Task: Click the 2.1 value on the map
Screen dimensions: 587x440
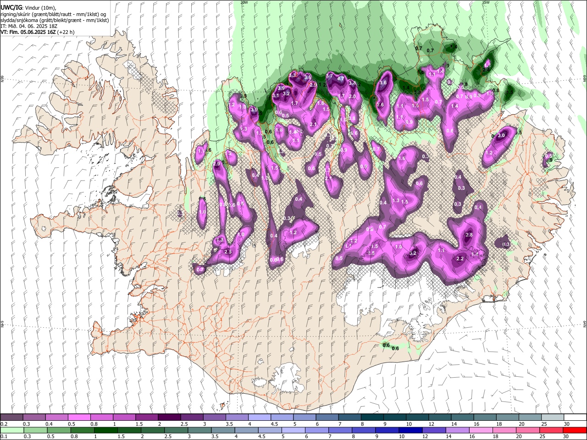Action: (x=314, y=124)
